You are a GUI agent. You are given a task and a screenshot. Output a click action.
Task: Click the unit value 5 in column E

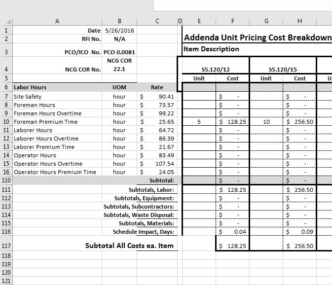(x=199, y=122)
